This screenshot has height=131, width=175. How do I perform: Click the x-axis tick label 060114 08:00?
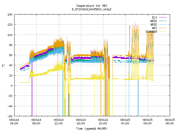36,122
